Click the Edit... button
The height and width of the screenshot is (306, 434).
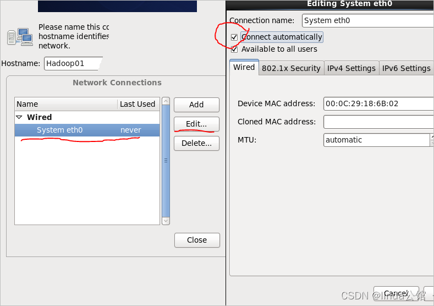click(x=196, y=124)
